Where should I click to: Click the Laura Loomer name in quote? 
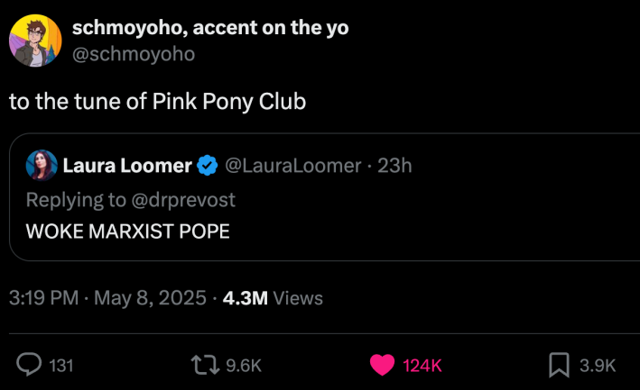point(127,166)
